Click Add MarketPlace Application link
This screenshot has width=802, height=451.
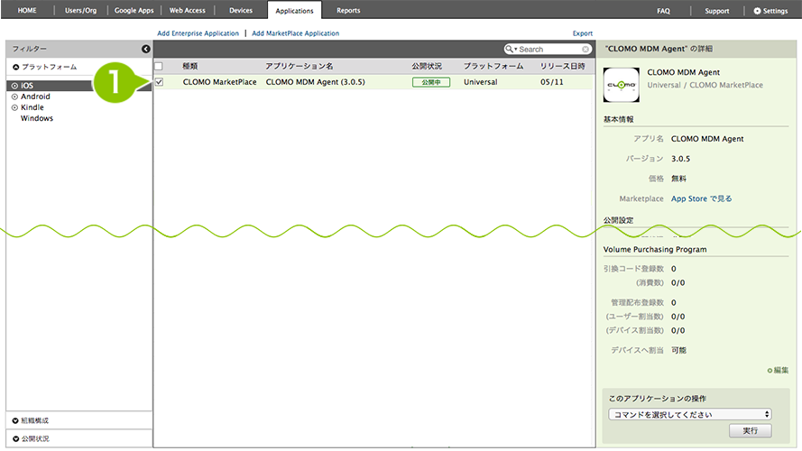(x=295, y=33)
